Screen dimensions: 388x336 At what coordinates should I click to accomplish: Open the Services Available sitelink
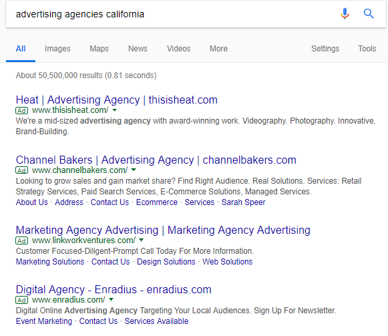click(x=156, y=321)
